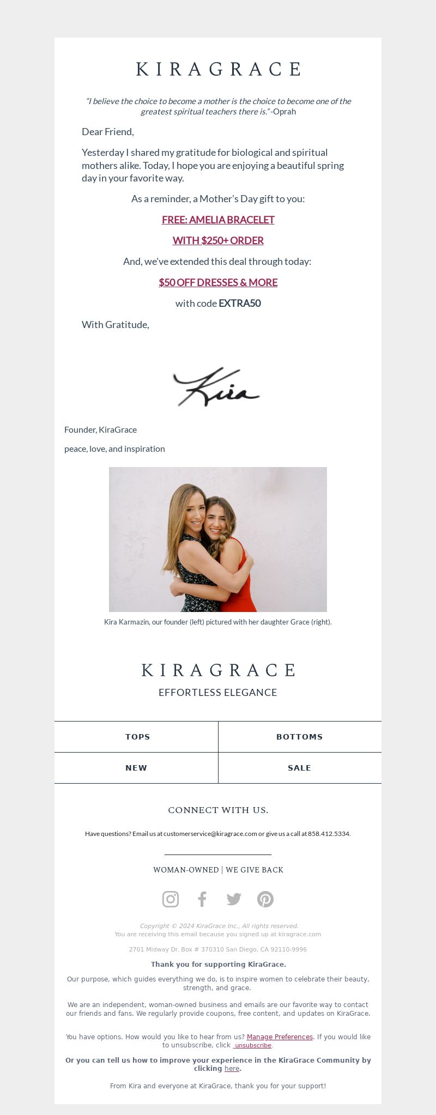Follow the $50 OFF DRESSES & MORE link
436x1115 pixels.
[x=218, y=282]
